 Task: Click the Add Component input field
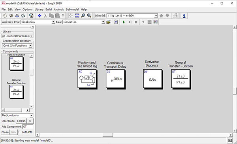point(28,127)
